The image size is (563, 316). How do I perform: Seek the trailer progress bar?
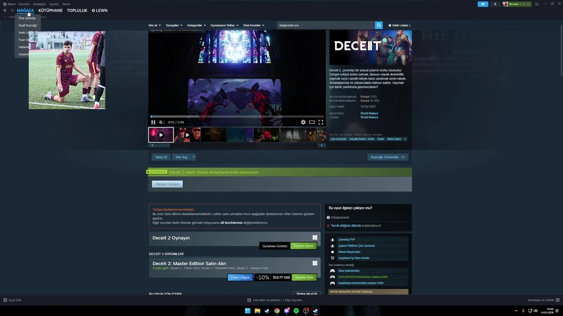237,117
